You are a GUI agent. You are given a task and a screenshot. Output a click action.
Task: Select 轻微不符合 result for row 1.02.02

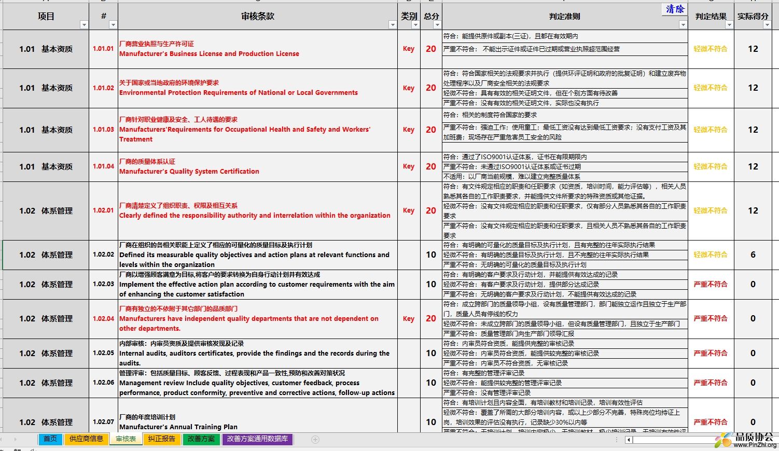coord(711,255)
